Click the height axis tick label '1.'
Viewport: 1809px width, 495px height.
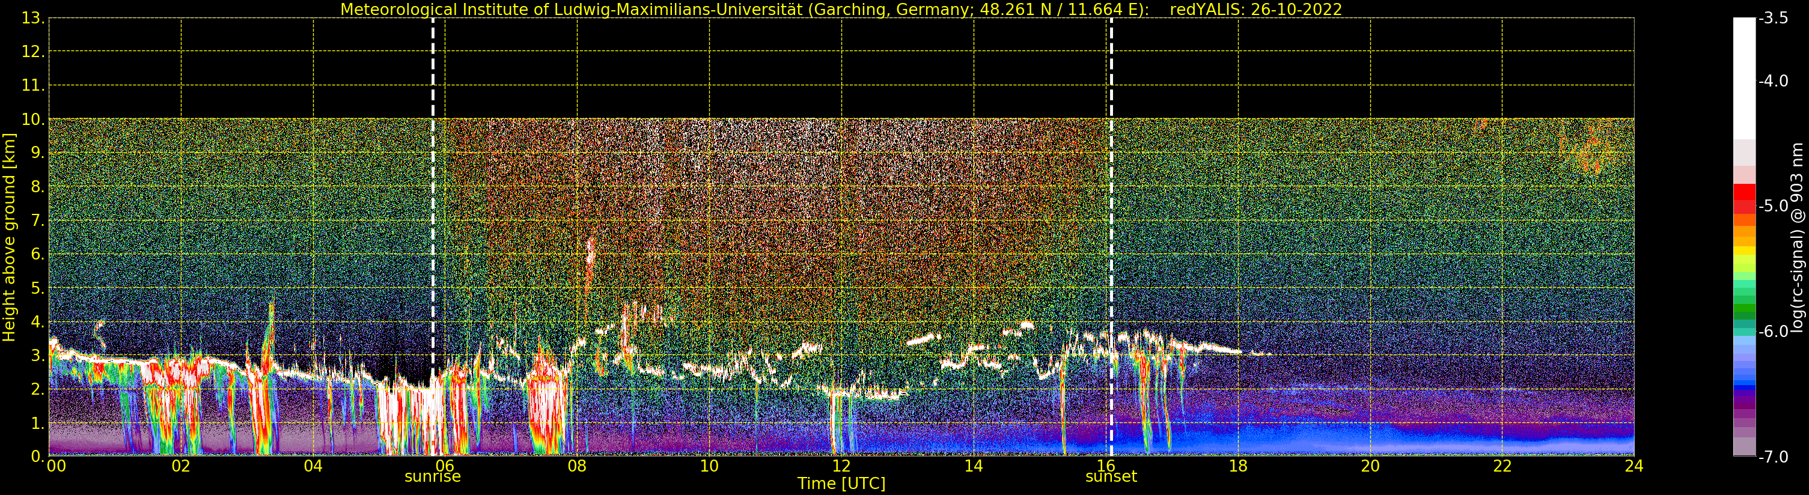(x=38, y=423)
